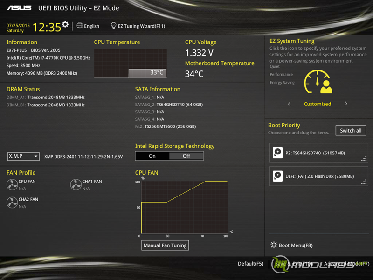Click the CHA2 FAN fan icon
This screenshot has height=280, width=373.
pyautogui.click(x=12, y=203)
